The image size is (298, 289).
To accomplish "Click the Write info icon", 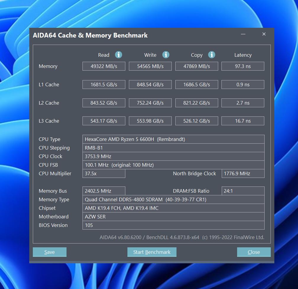I will (166, 55).
